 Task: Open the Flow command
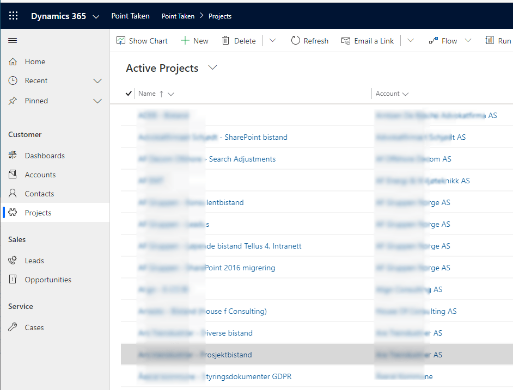pos(443,41)
